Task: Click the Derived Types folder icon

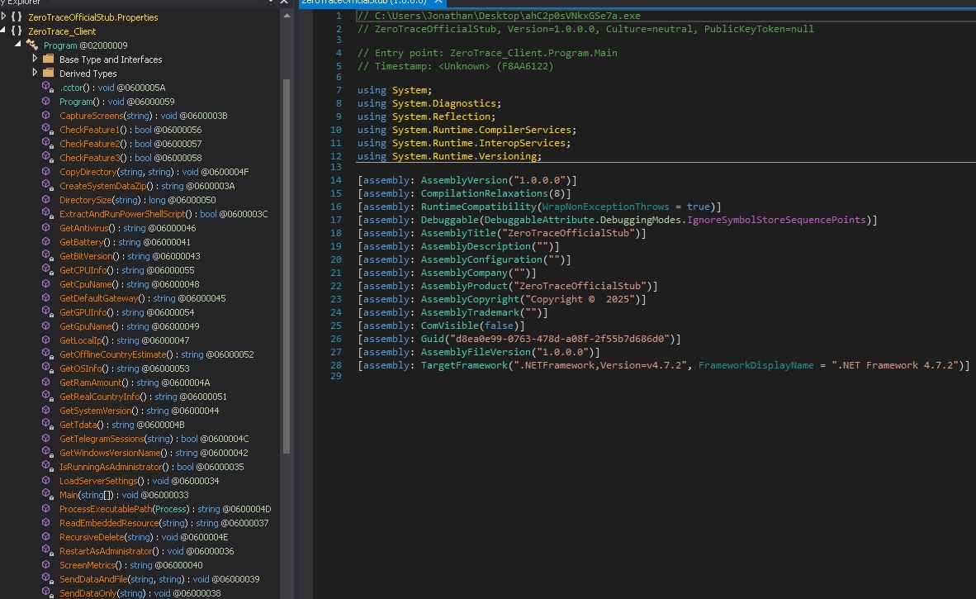Action: 48,73
